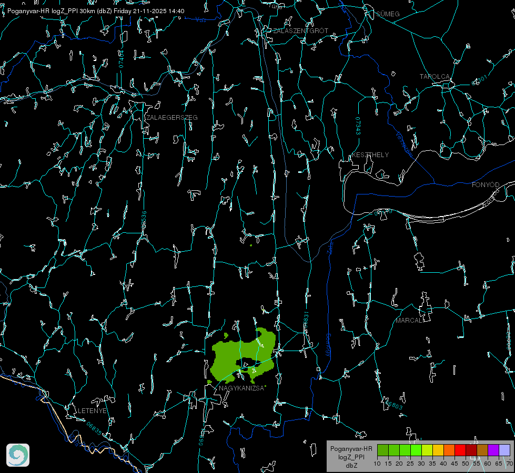Click the FONYÓD town label

[x=486, y=185]
